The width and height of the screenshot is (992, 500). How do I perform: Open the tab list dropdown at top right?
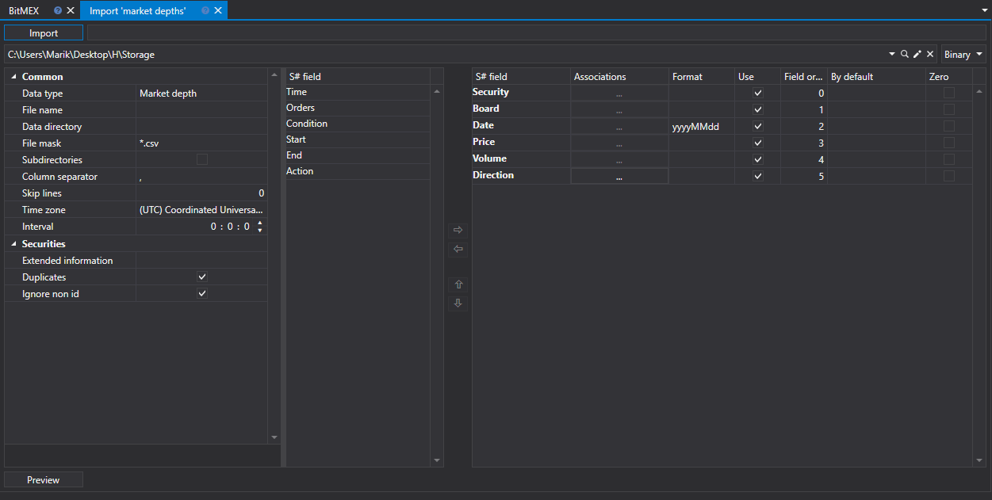click(984, 11)
